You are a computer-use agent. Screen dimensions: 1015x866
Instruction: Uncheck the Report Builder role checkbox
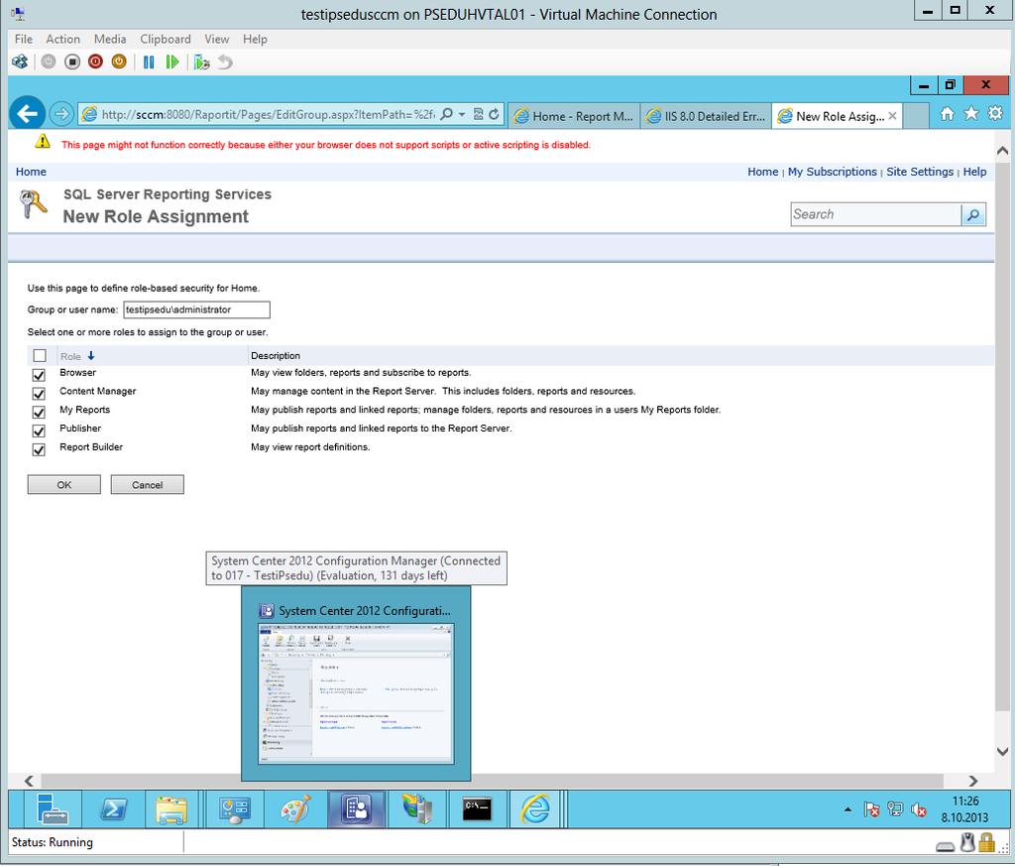(x=39, y=450)
